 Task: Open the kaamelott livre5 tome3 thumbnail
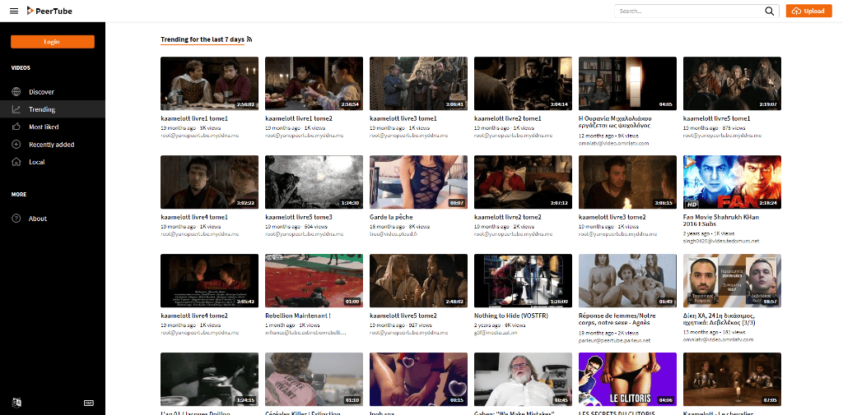pos(314,182)
